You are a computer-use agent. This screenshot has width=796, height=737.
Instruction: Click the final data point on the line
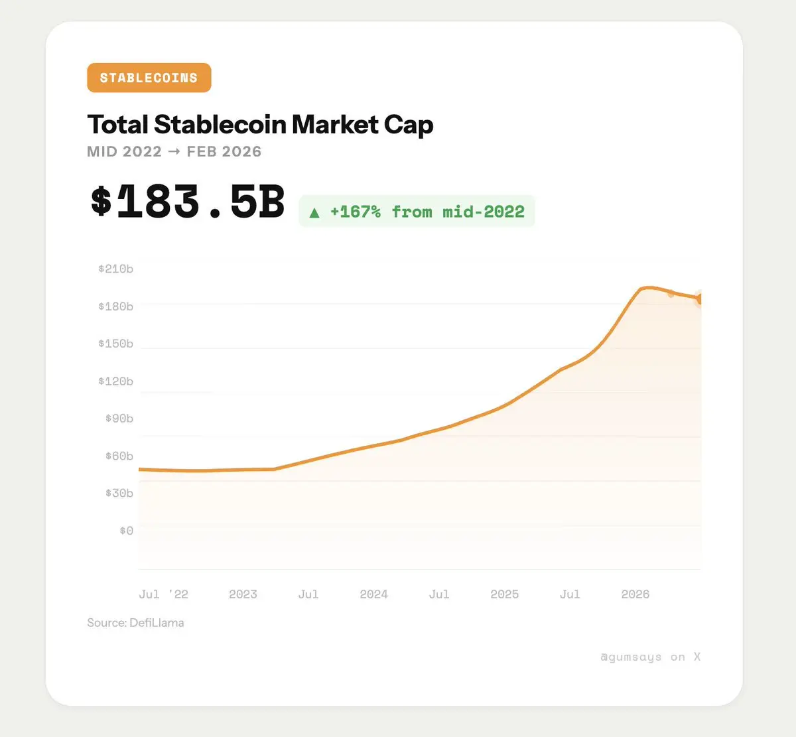(x=700, y=300)
